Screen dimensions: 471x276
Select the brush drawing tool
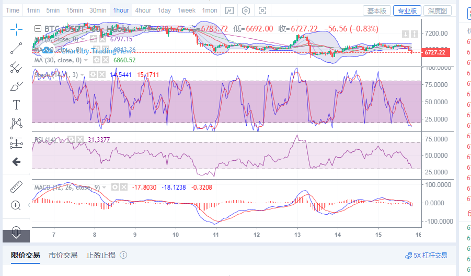pyautogui.click(x=16, y=86)
